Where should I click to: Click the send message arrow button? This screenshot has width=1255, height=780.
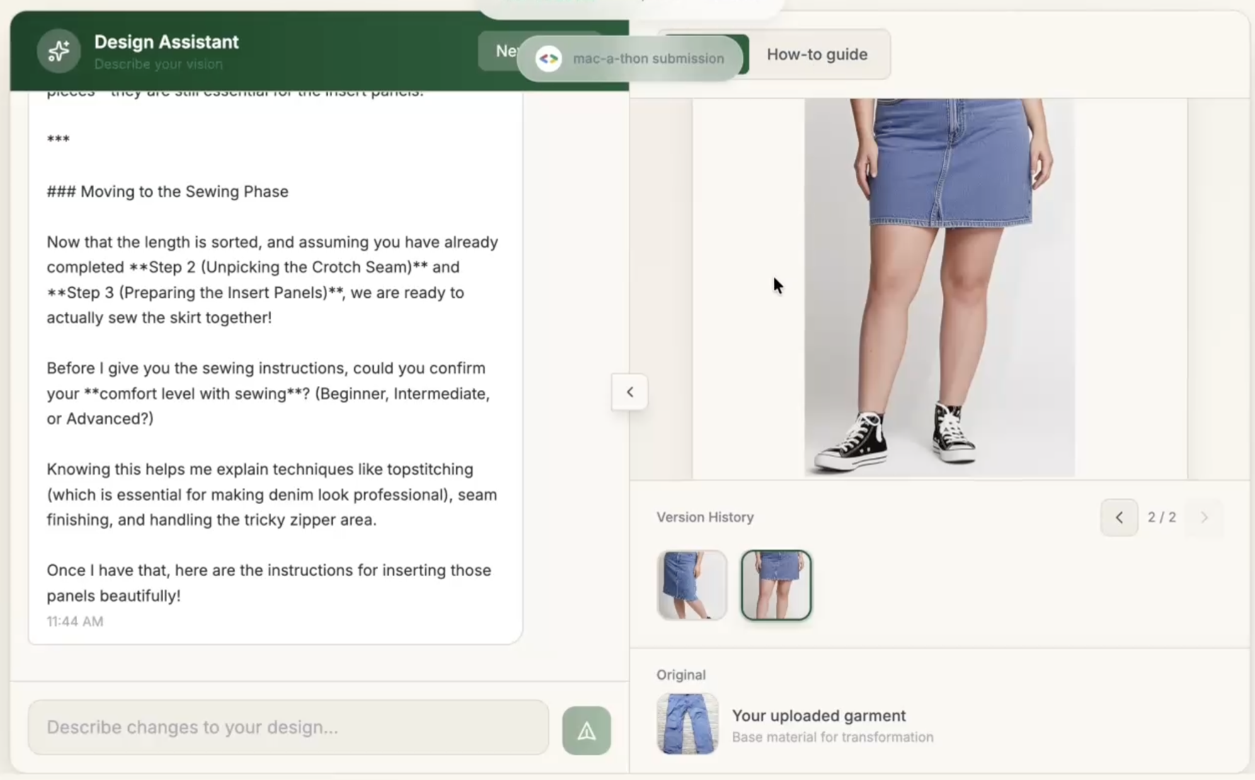point(586,730)
